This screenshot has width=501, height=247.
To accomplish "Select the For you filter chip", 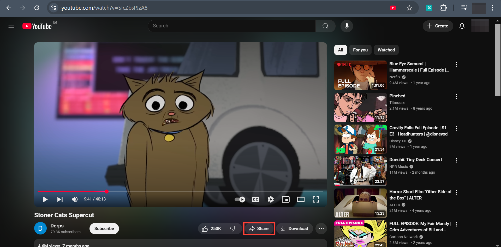I will [x=360, y=50].
